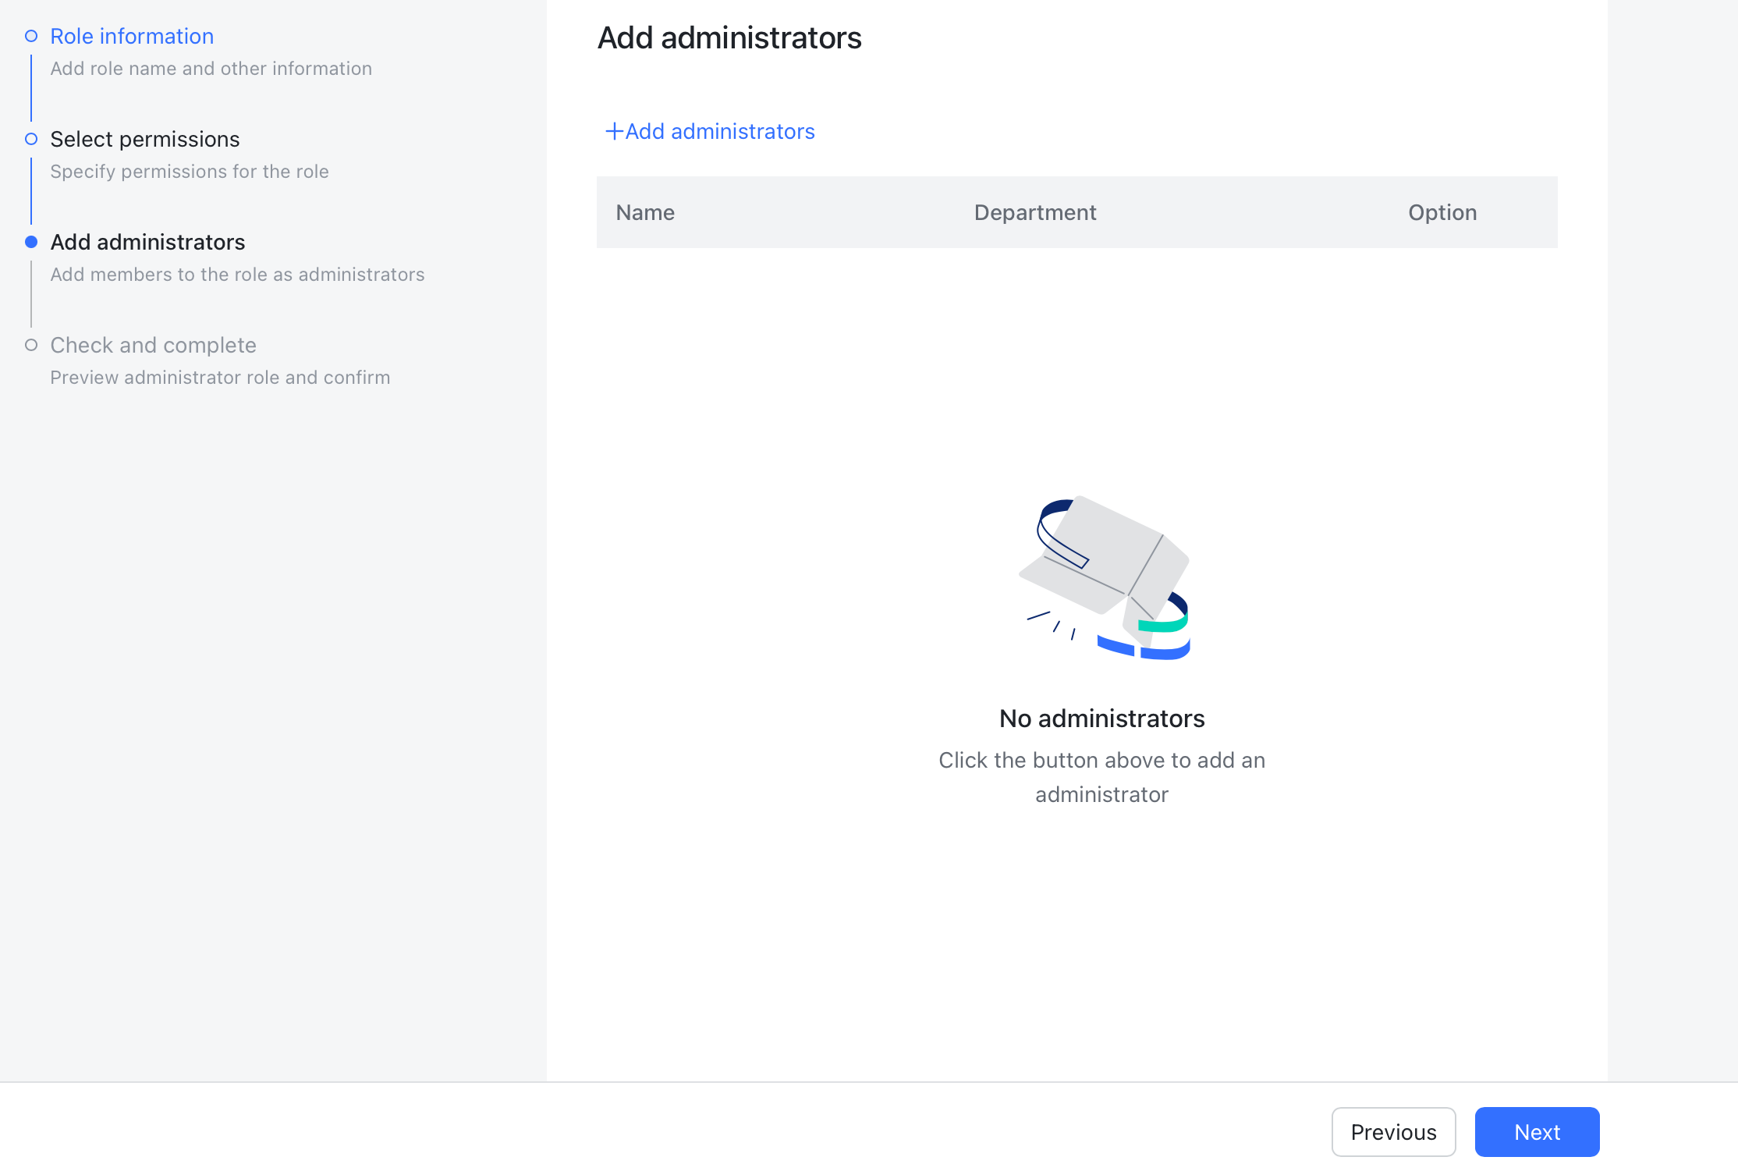This screenshot has width=1738, height=1164.
Task: Click the filled blue Add administrators step dot
Action: [x=31, y=242]
